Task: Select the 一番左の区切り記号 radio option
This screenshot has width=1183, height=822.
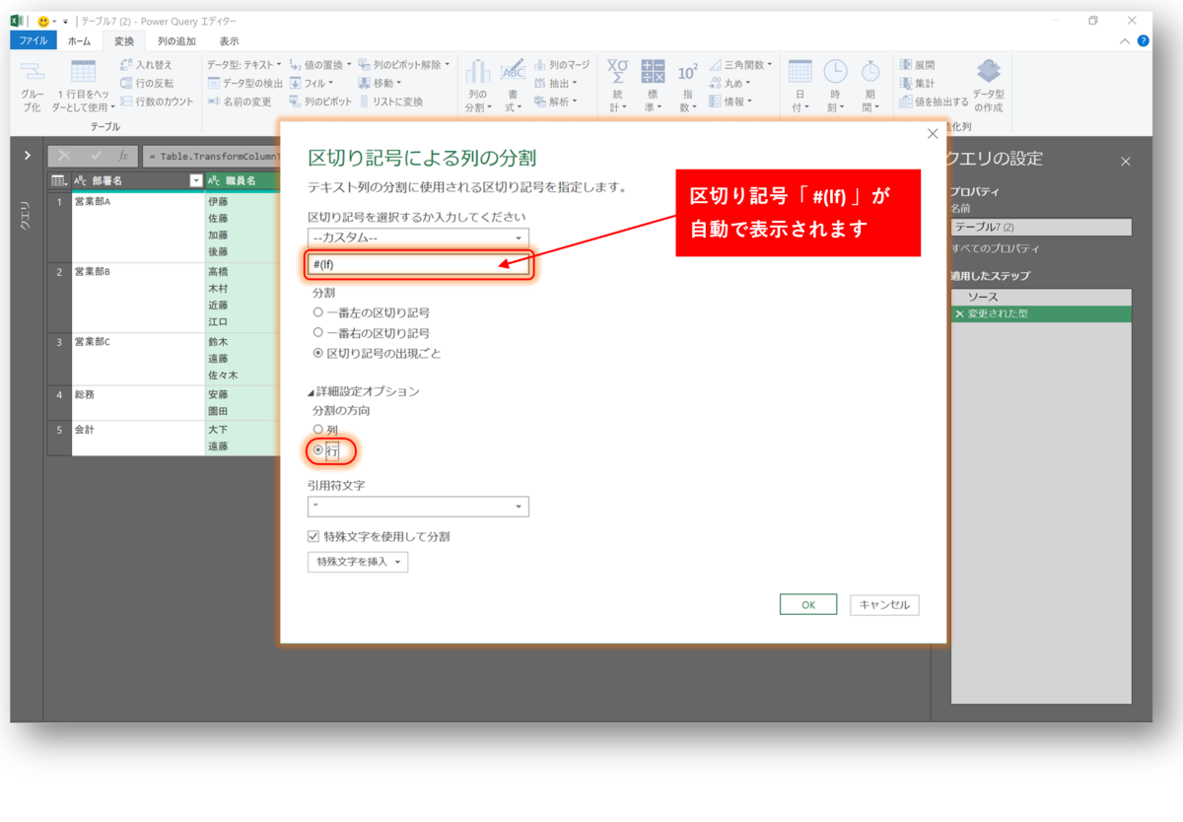Action: coord(317,312)
